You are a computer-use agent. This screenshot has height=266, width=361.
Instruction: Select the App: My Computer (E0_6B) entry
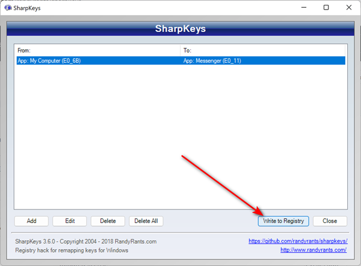49,61
